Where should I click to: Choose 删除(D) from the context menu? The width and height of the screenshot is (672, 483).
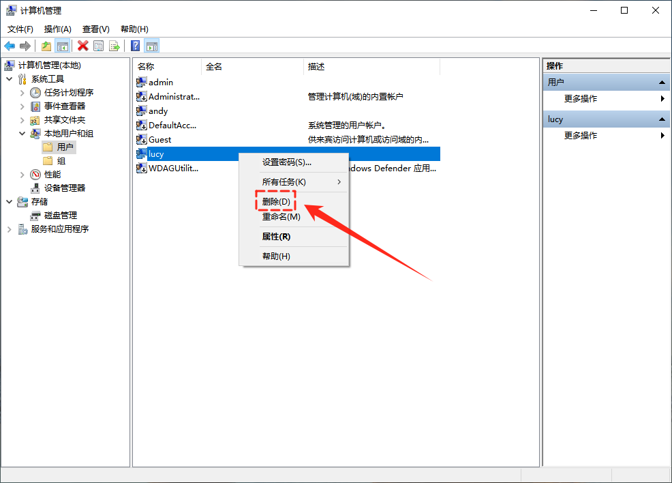[276, 202]
